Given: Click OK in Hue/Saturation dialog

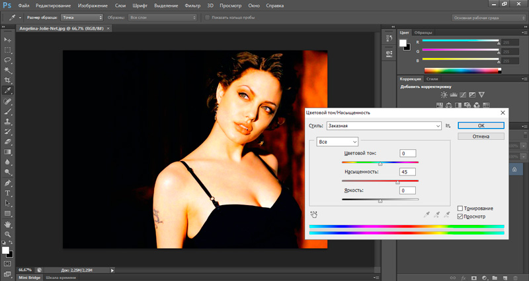Looking at the screenshot, I should pyautogui.click(x=481, y=125).
